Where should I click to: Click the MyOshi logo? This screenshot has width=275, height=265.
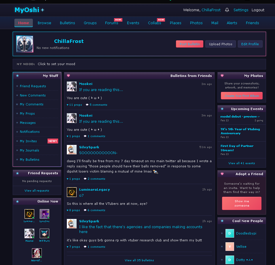[x=29, y=10]
